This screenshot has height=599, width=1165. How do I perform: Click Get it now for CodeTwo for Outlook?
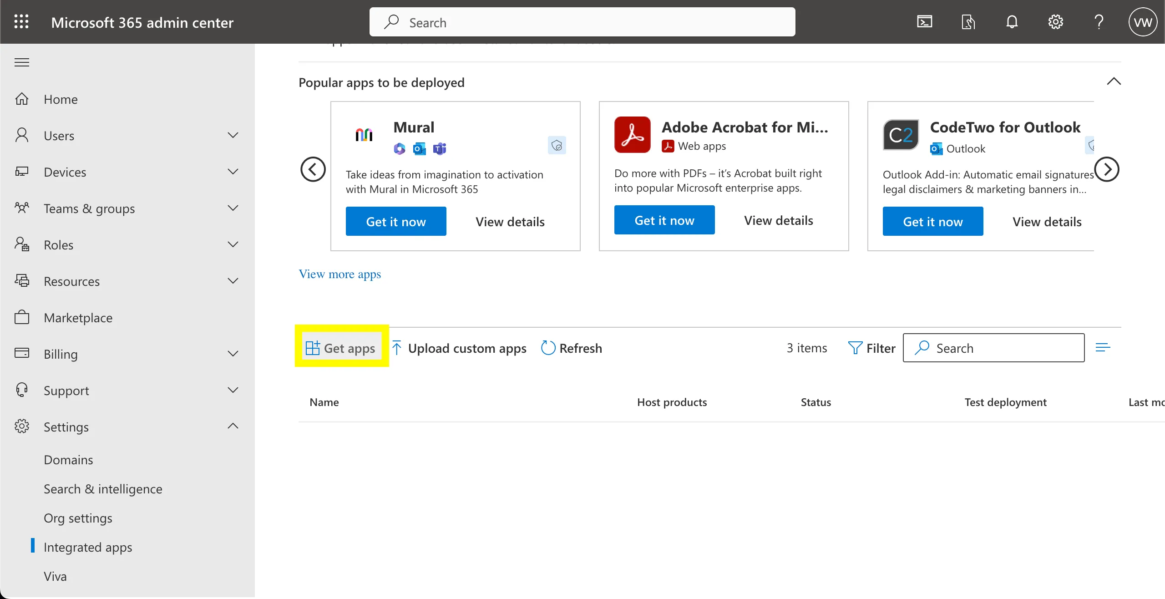[x=933, y=221]
